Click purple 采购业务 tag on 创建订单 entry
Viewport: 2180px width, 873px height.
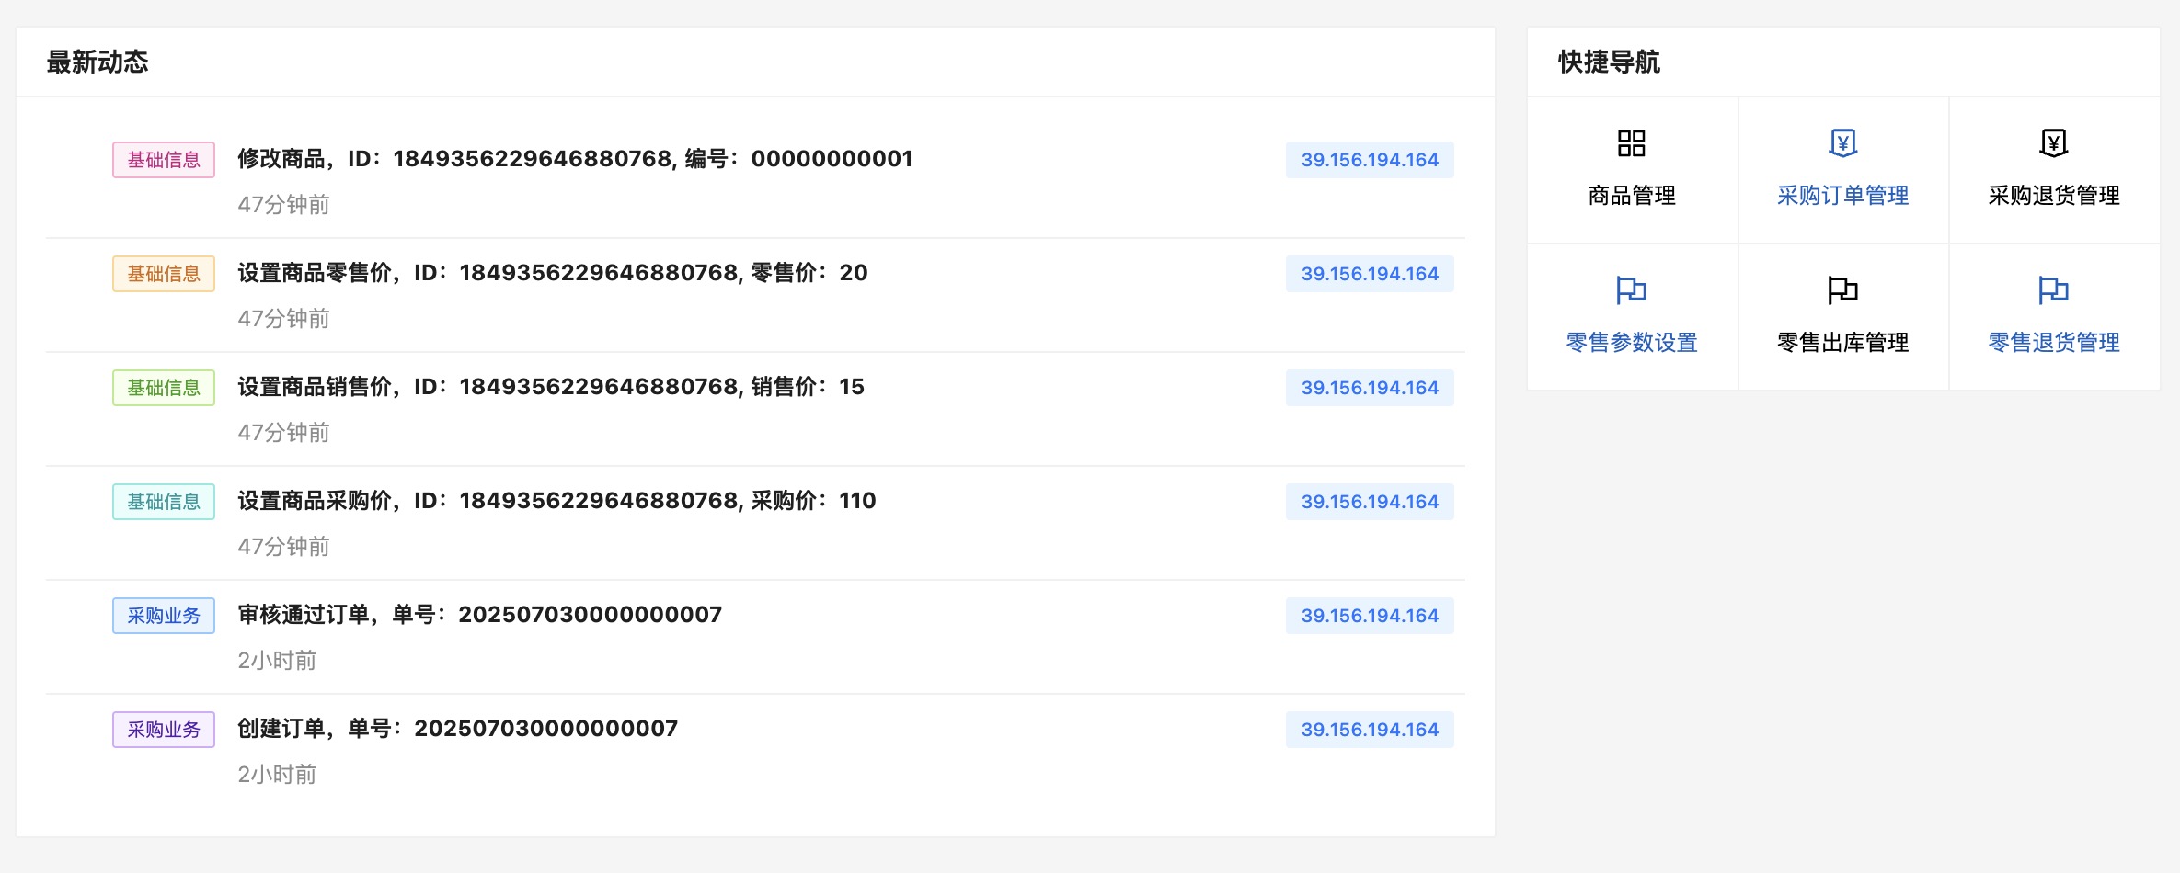(164, 730)
